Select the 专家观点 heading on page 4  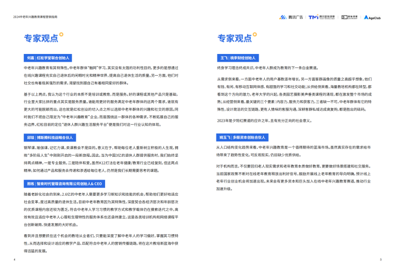coord(40,38)
